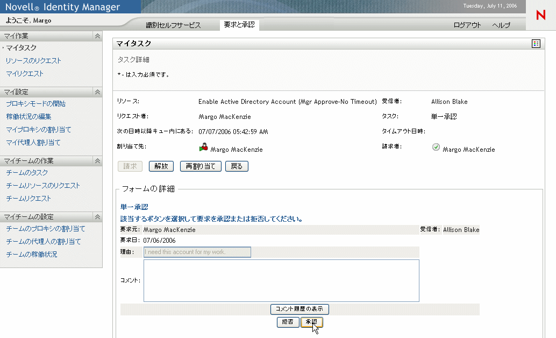Viewport: 556px width, 338px height.
Task: Collapse the マイチームの作業 section
Action: pos(97,161)
